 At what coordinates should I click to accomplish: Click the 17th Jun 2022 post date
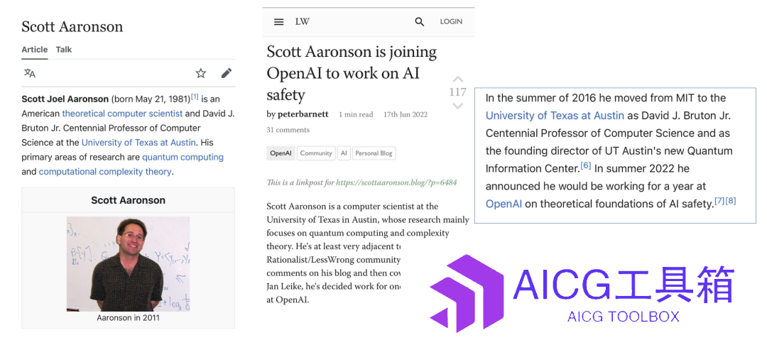[406, 114]
